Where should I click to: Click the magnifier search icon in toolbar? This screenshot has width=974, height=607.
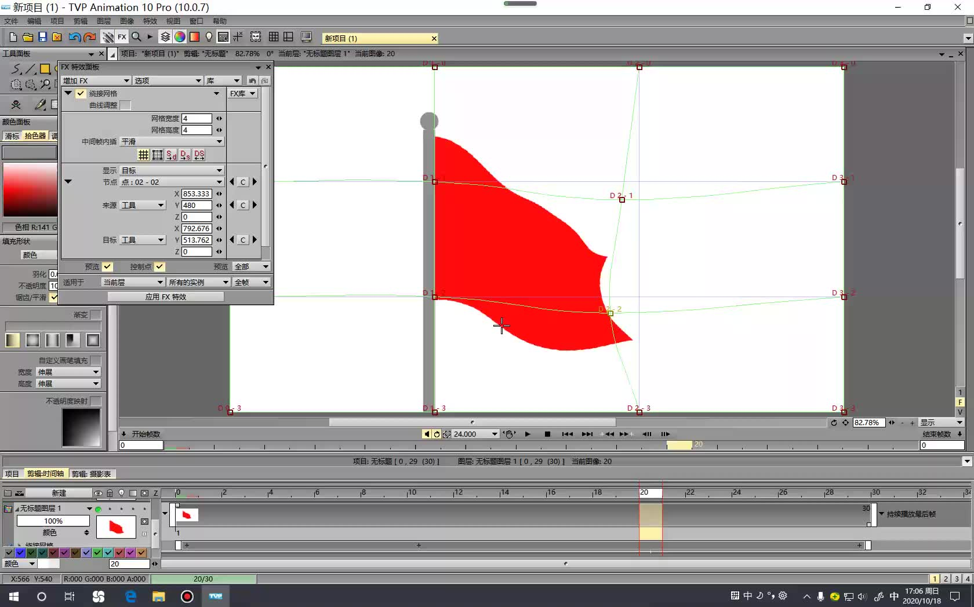point(136,37)
